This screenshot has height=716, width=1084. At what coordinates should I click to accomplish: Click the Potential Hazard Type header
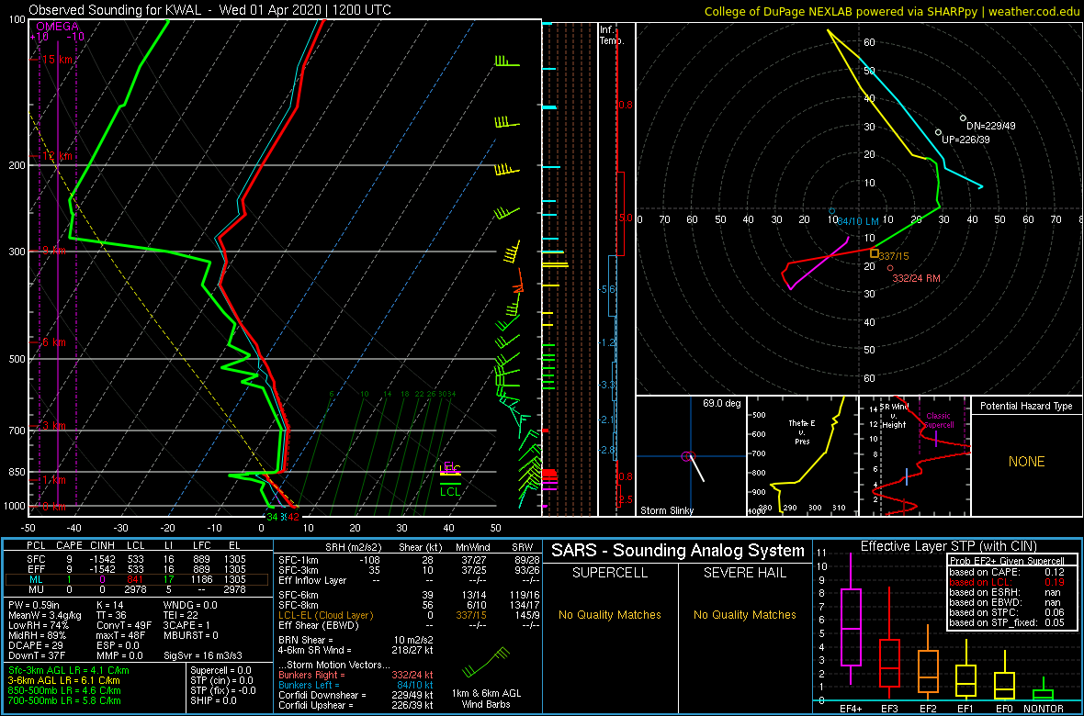[x=1025, y=406]
